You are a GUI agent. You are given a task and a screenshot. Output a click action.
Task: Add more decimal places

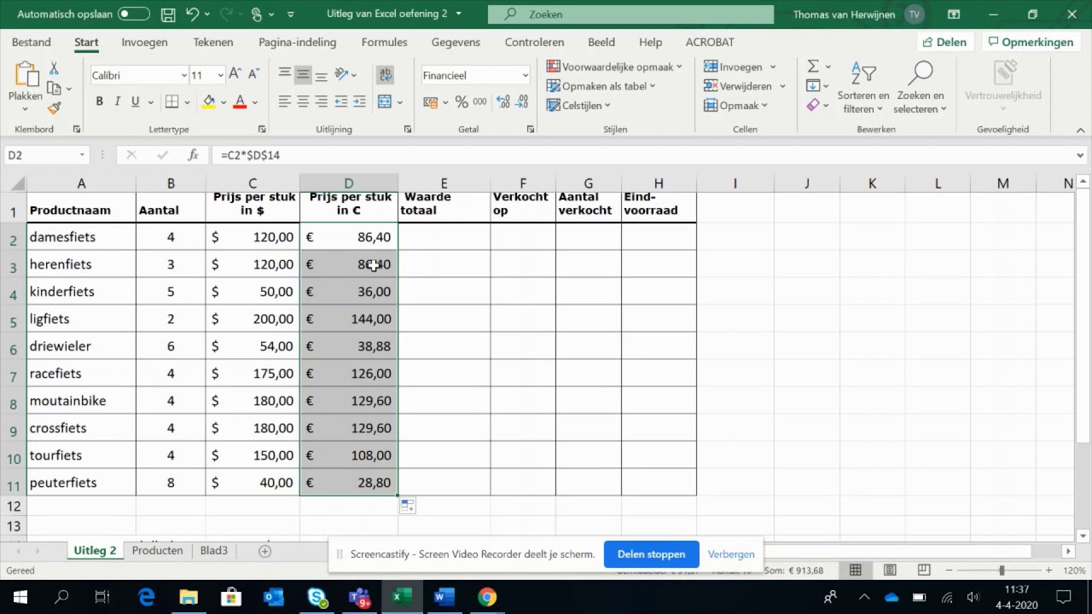(x=502, y=101)
